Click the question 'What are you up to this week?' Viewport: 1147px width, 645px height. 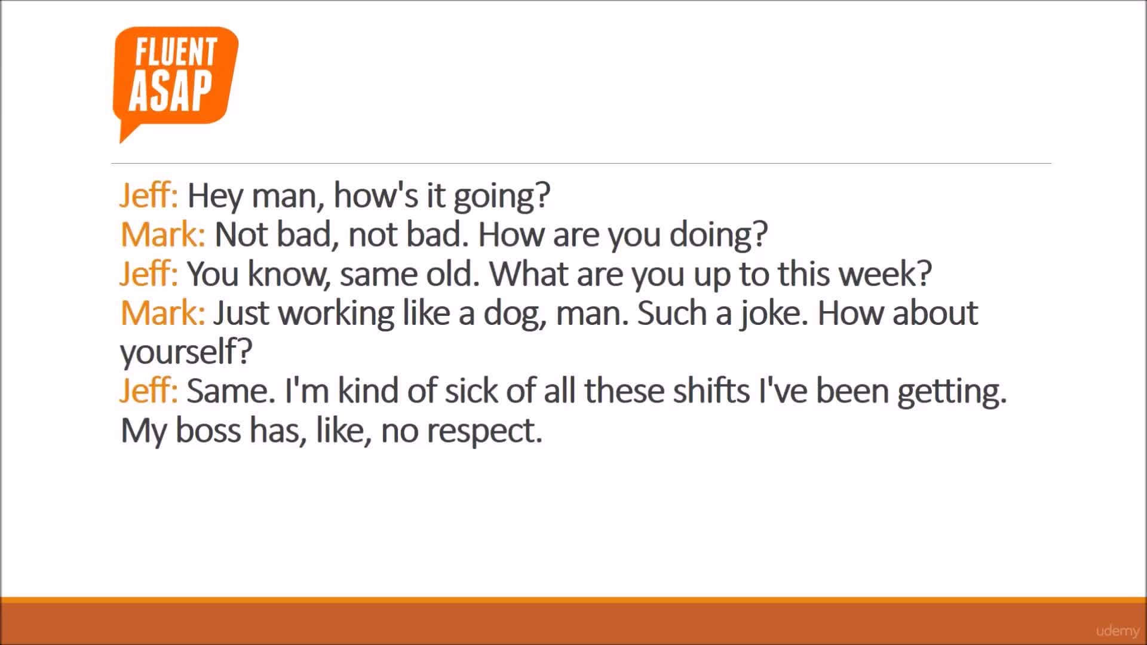click(x=710, y=275)
